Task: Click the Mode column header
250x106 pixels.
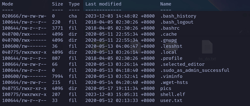Action: click(x=8, y=4)
